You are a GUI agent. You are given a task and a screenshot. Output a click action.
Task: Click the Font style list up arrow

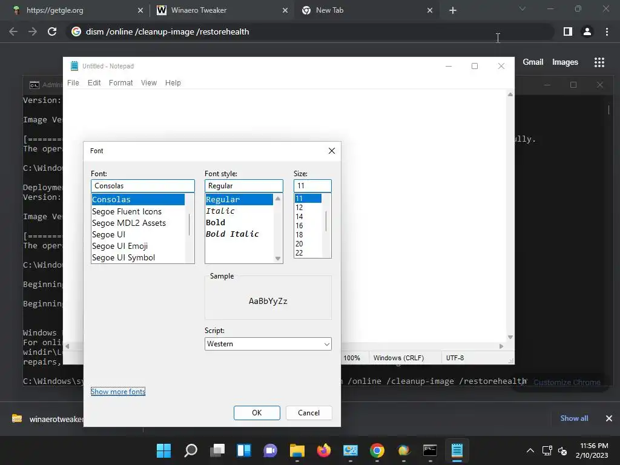[278, 199]
